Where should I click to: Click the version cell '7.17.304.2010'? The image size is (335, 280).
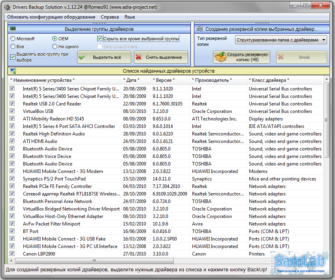[x=166, y=186]
